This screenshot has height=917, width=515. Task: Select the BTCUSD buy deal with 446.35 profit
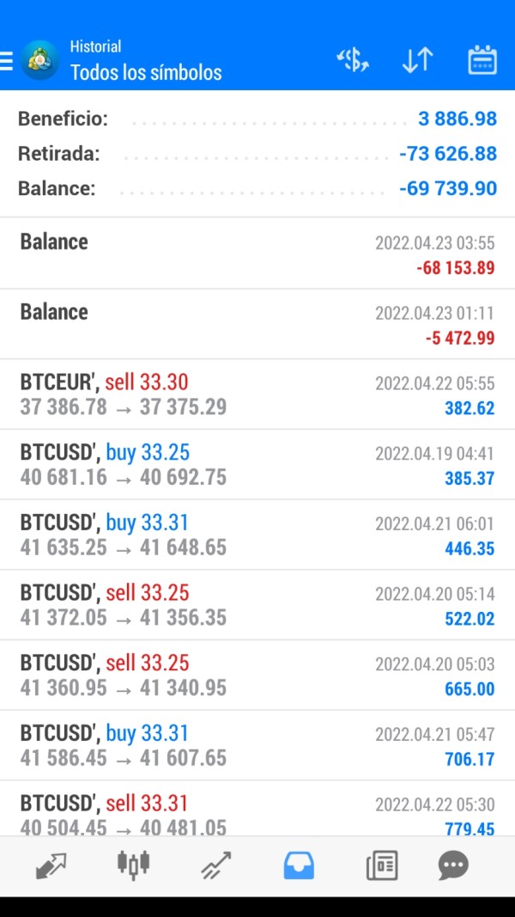(x=257, y=535)
